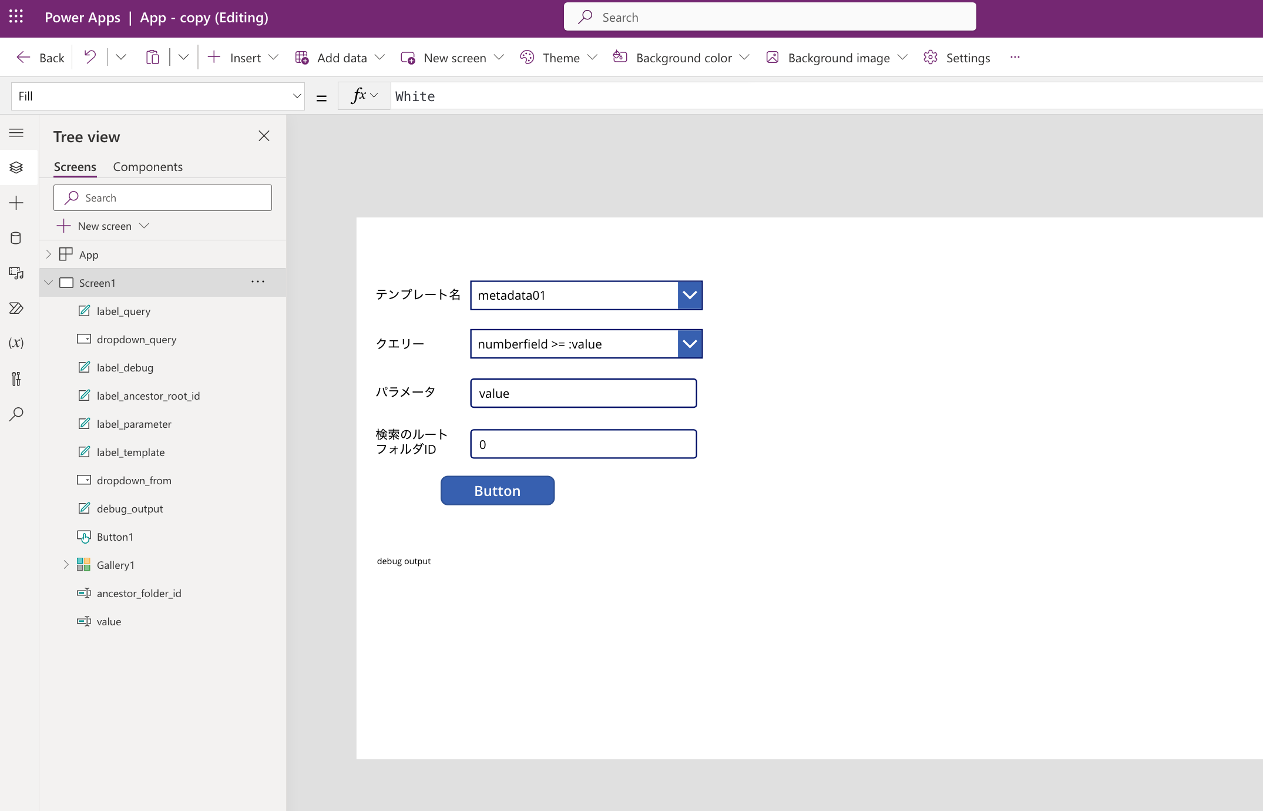Image resolution: width=1263 pixels, height=811 pixels.
Task: Open Variables pane (x) icon
Action: (16, 343)
